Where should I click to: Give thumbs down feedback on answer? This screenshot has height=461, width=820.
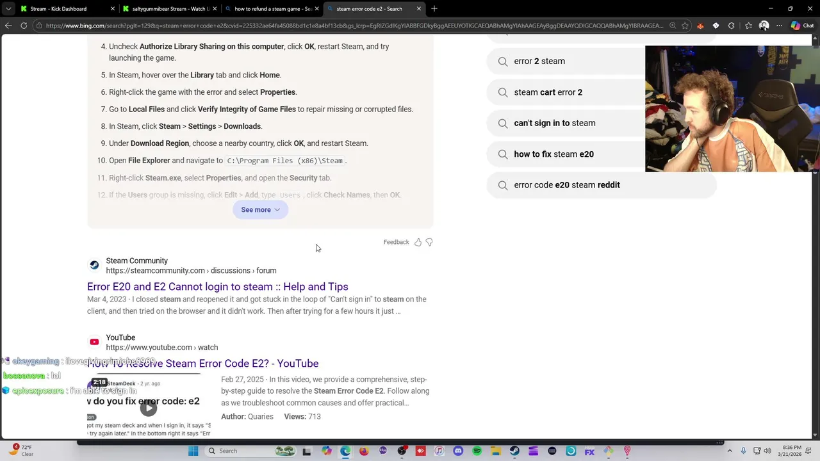[429, 242]
